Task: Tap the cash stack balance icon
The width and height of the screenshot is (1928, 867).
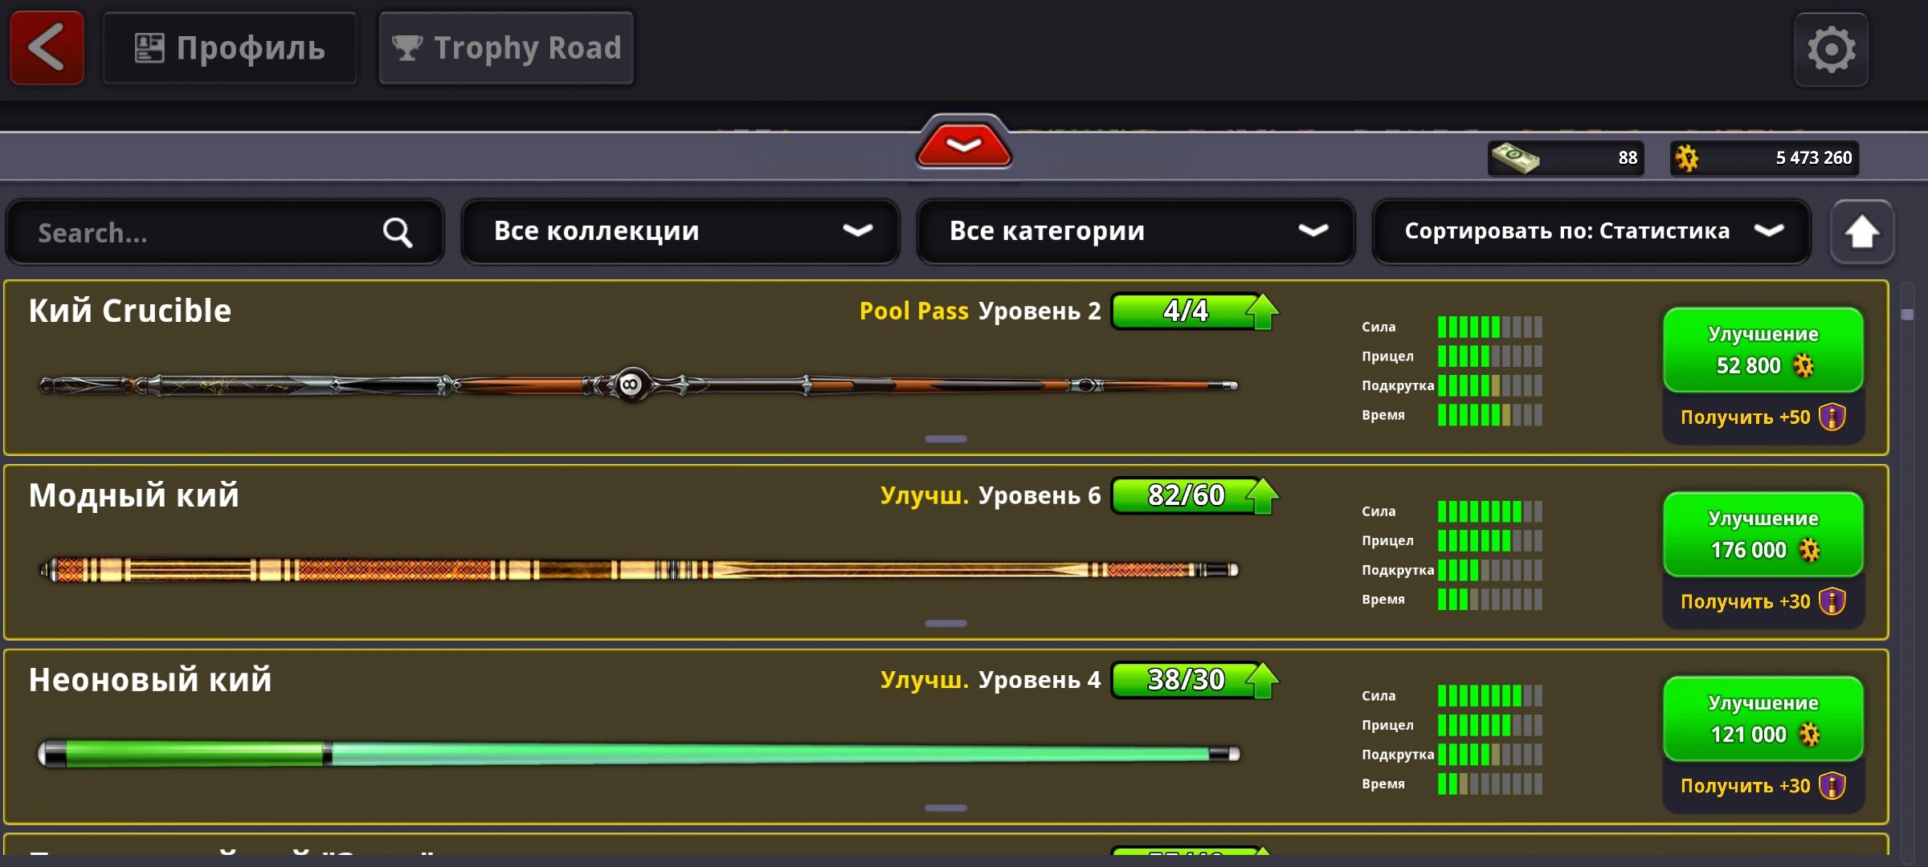Action: pyautogui.click(x=1515, y=157)
